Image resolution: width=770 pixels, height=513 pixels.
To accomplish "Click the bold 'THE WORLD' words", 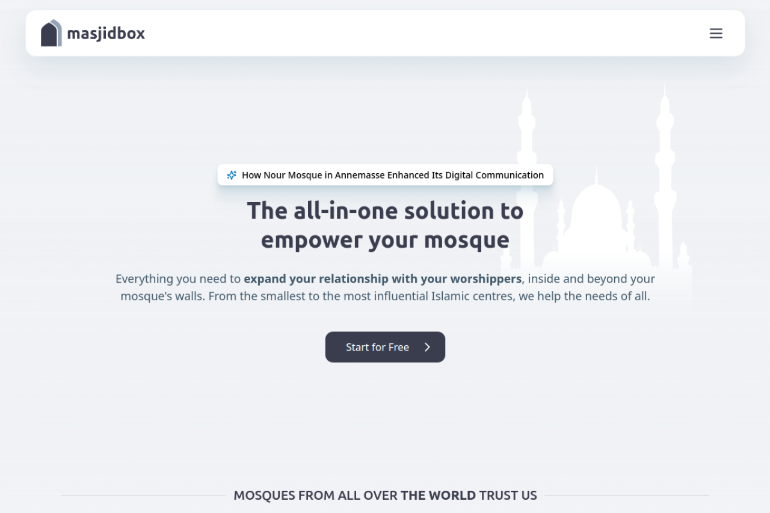I will [439, 496].
